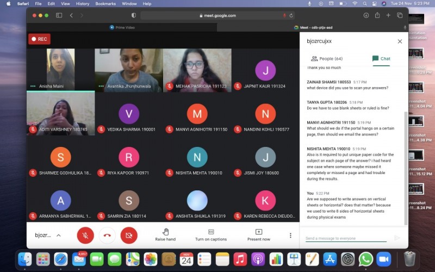This screenshot has height=272, width=435.
Task: Toggle the microphone mute button
Action: coord(85,236)
